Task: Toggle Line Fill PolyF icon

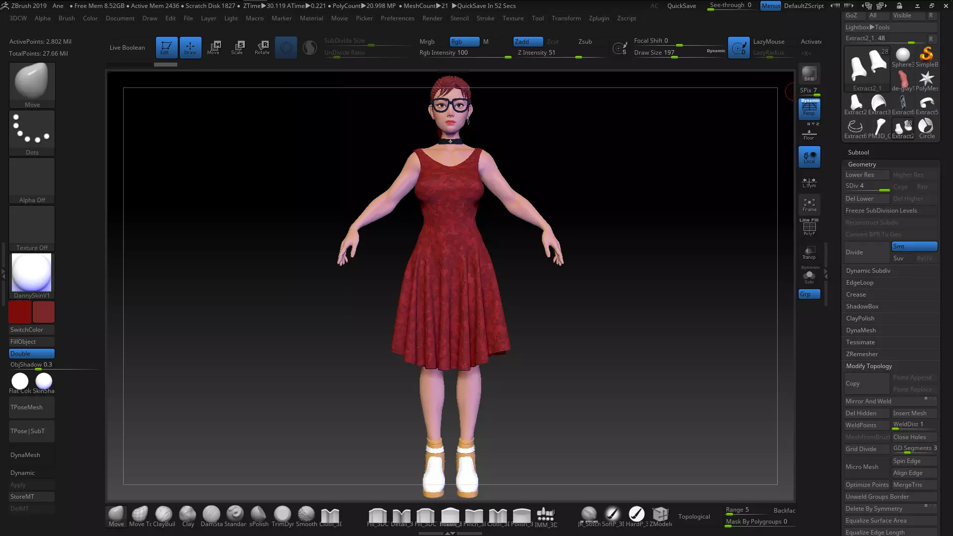Action: pos(809,227)
